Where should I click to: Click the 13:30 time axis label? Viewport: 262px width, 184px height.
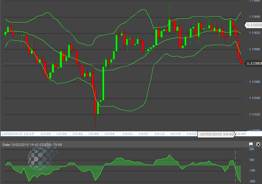tap(46, 134)
